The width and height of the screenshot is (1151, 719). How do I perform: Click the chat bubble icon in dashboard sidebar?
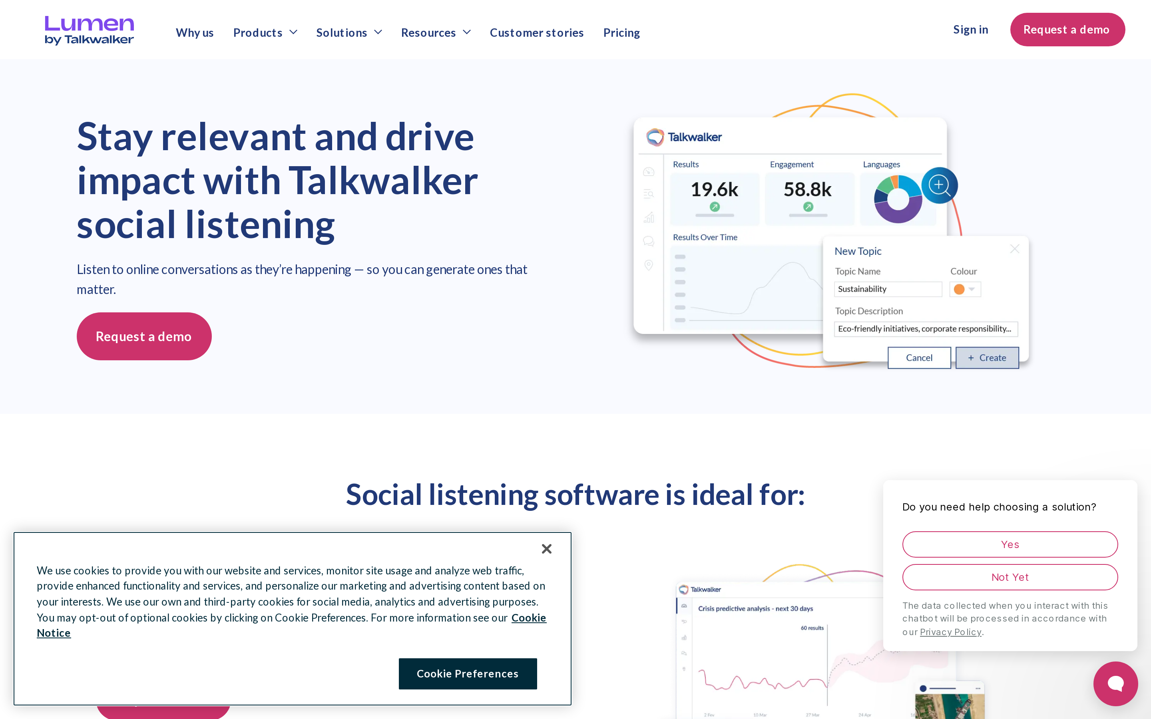[x=648, y=241]
